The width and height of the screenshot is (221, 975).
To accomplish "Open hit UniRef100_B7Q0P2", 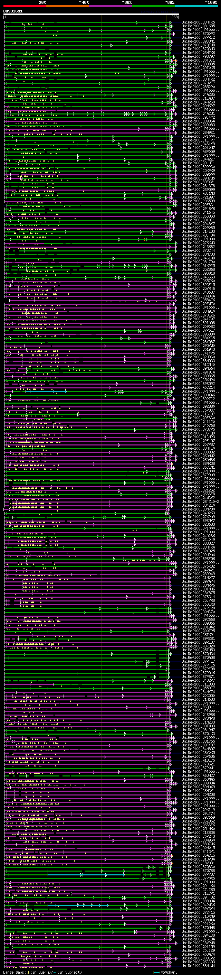I will 198,34.
